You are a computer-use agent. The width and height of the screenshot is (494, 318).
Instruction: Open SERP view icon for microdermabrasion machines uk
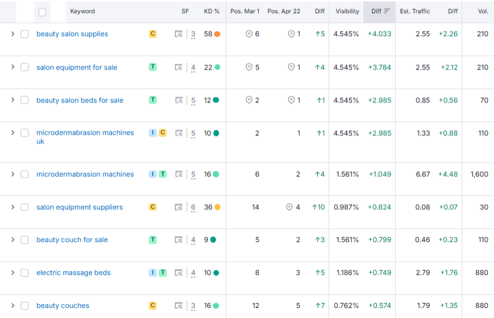(179, 134)
